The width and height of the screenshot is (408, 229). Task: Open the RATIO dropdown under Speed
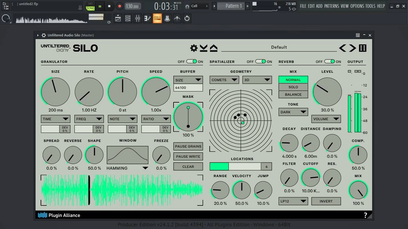coord(156,119)
